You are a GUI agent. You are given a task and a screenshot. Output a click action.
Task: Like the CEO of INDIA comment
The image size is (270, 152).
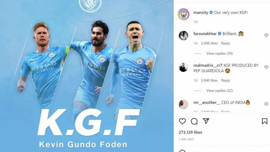tap(266, 104)
